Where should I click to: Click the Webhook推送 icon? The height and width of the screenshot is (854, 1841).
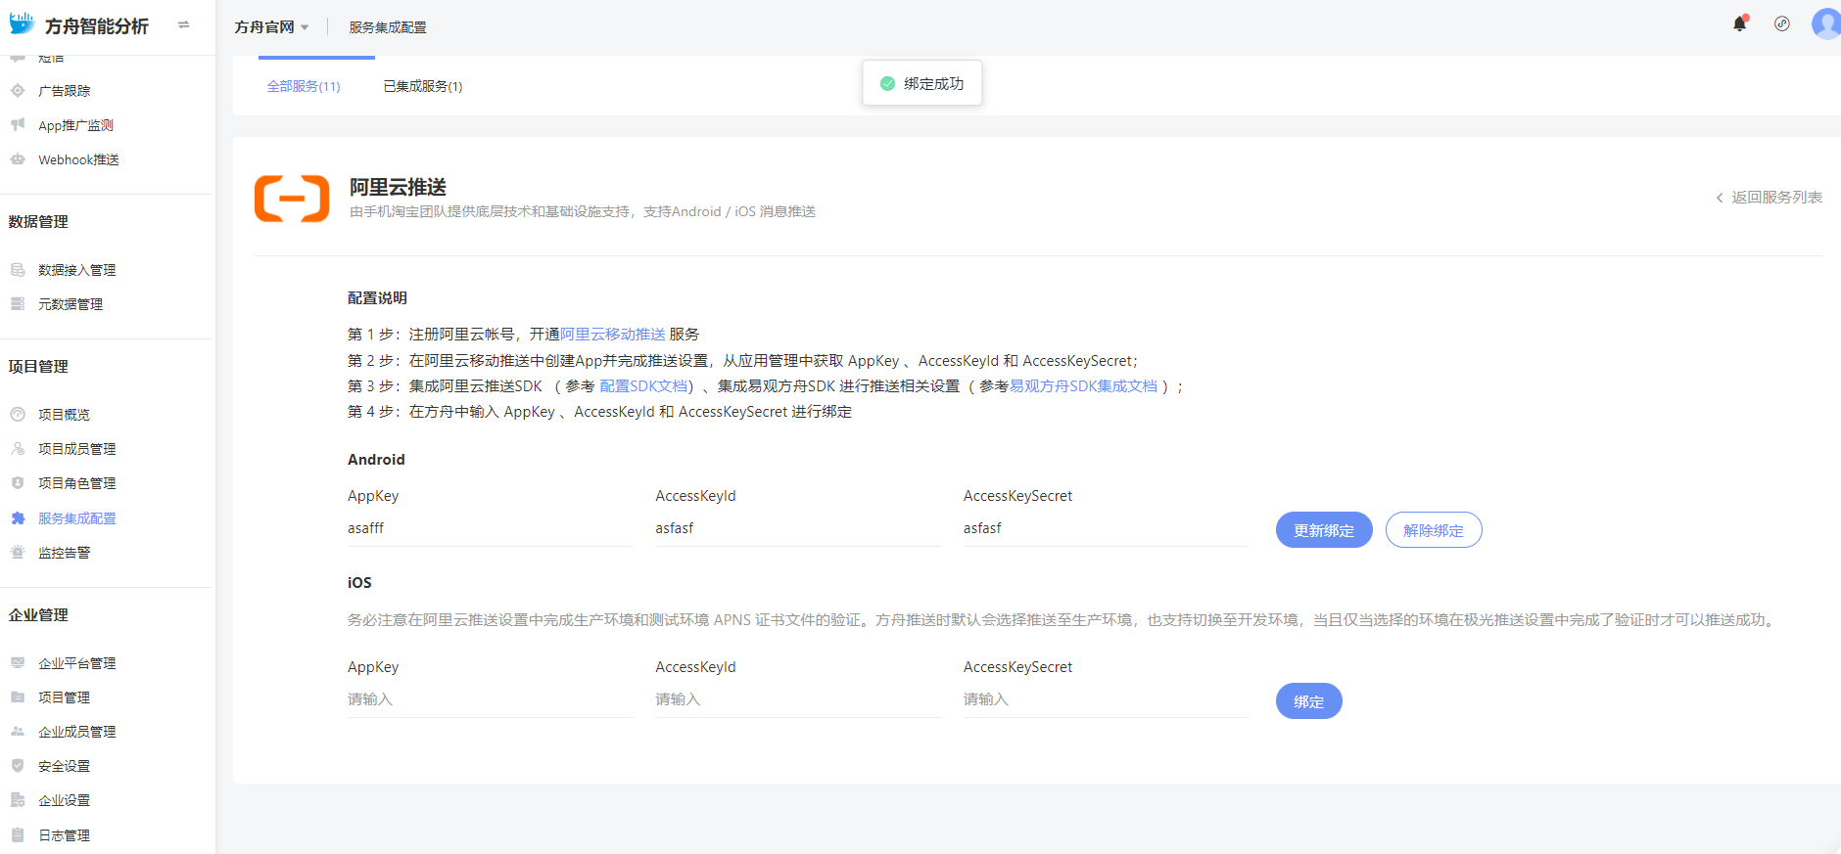[18, 159]
